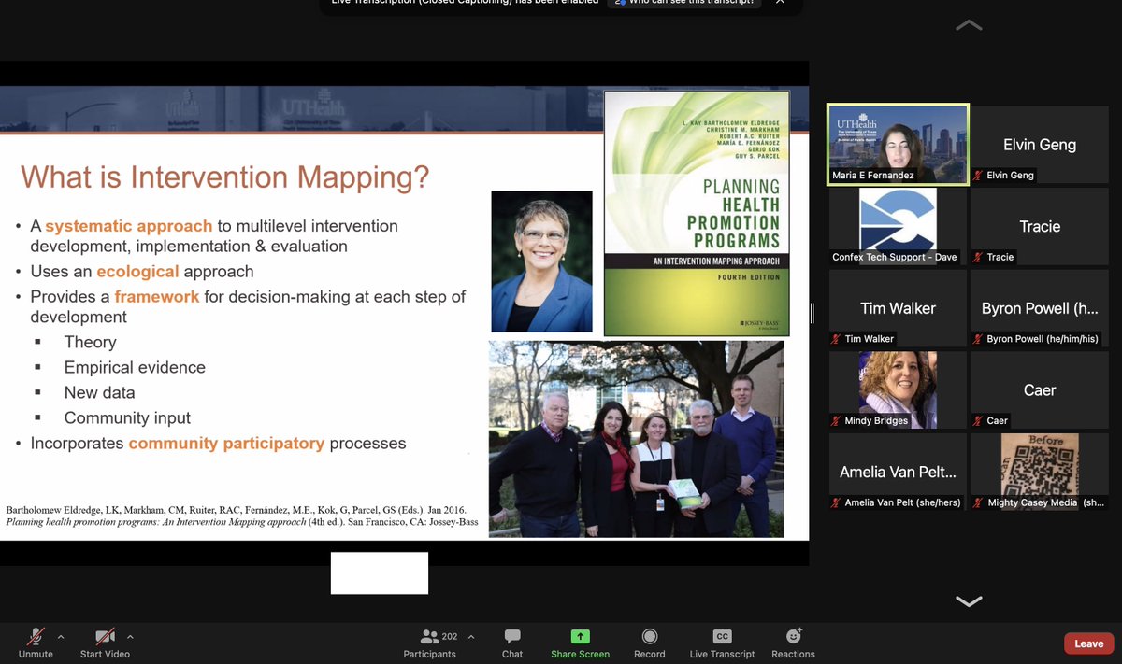Click the 'New data' bullet text
The width and height of the screenshot is (1122, 664).
click(99, 393)
